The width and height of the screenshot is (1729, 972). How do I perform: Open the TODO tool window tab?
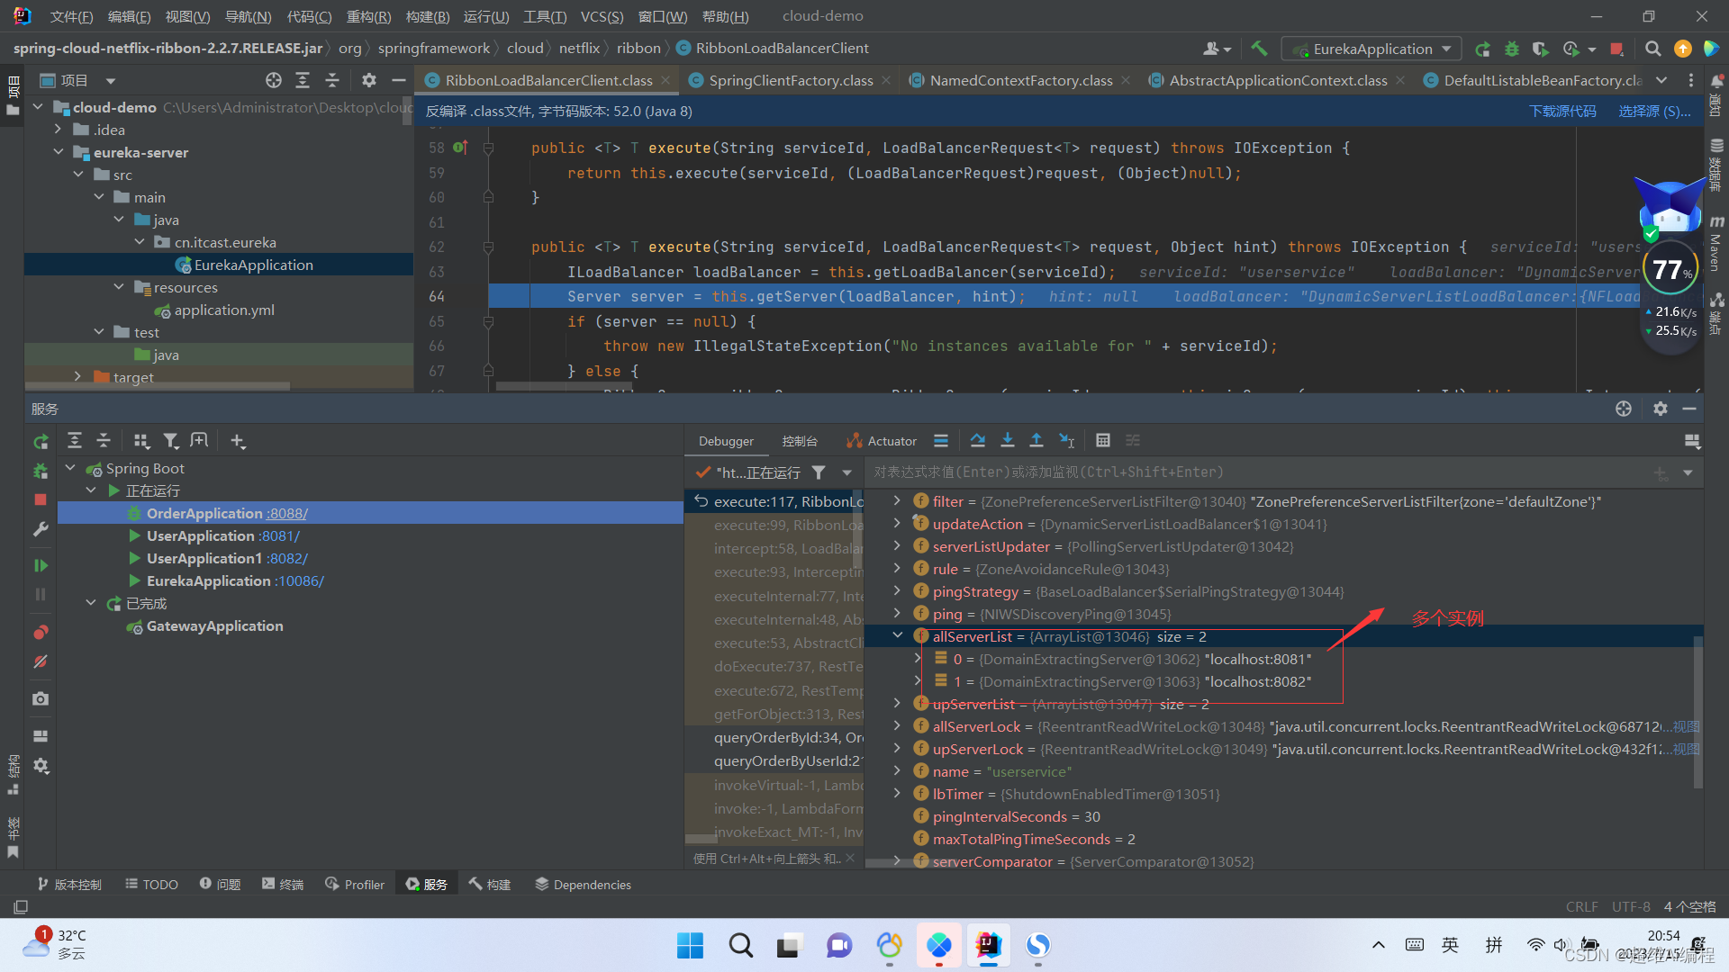151,884
